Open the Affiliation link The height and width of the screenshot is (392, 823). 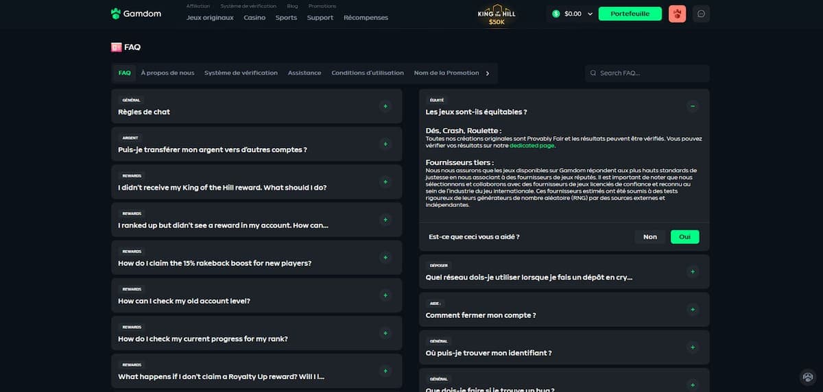(x=198, y=6)
